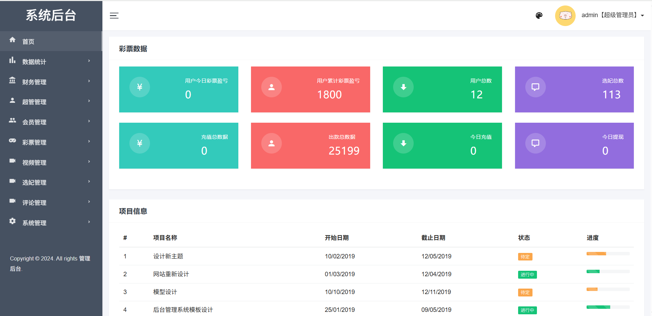Click the bar chart icon for 数据统计

(13, 60)
